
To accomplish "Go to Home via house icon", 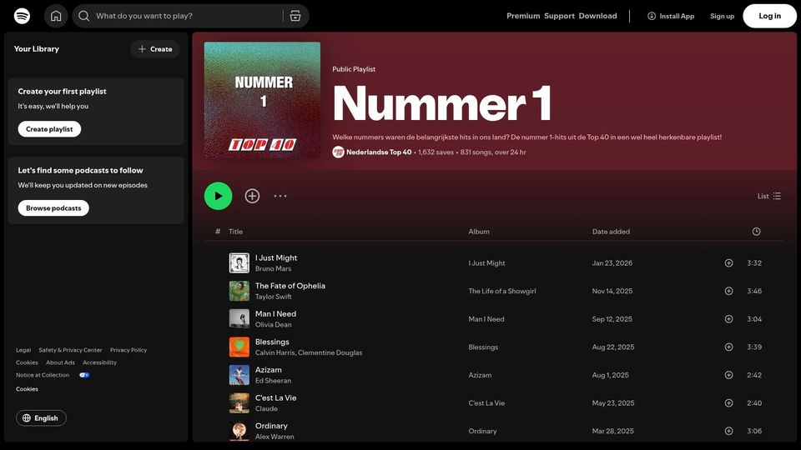I will click(56, 16).
